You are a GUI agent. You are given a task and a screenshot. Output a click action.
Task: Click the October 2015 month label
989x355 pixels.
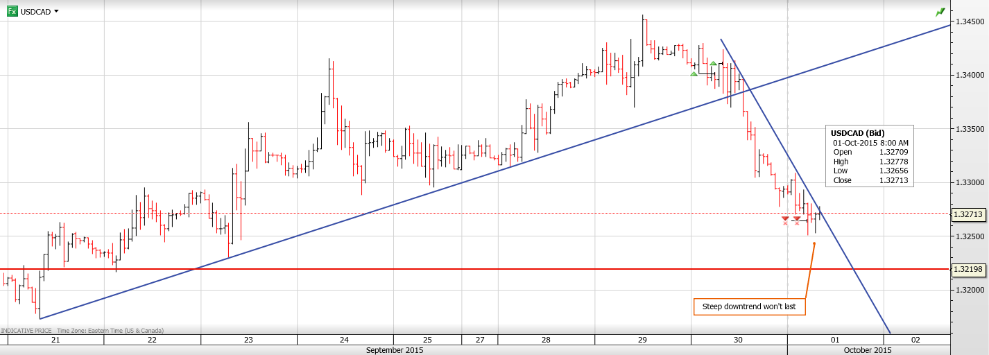pyautogui.click(x=868, y=350)
